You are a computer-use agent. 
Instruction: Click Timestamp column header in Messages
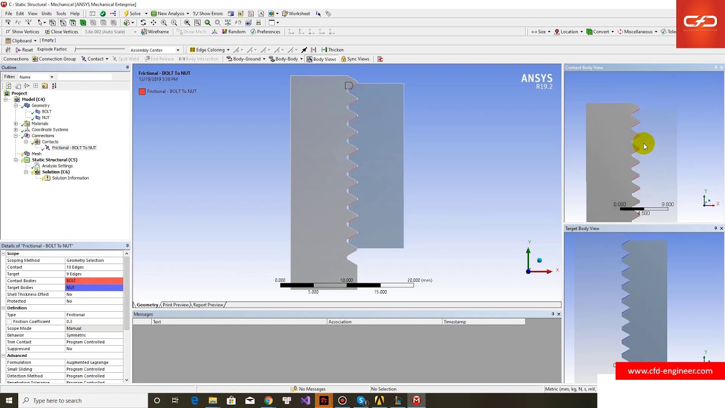[x=483, y=322]
